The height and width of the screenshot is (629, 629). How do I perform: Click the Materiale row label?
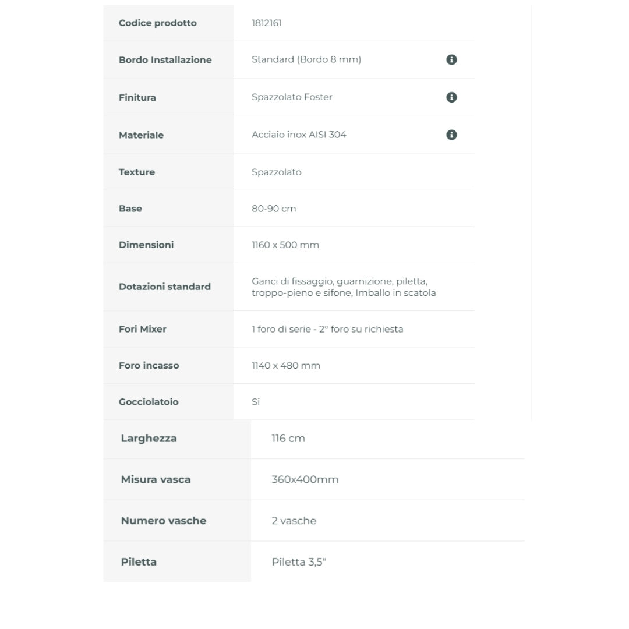point(141,135)
